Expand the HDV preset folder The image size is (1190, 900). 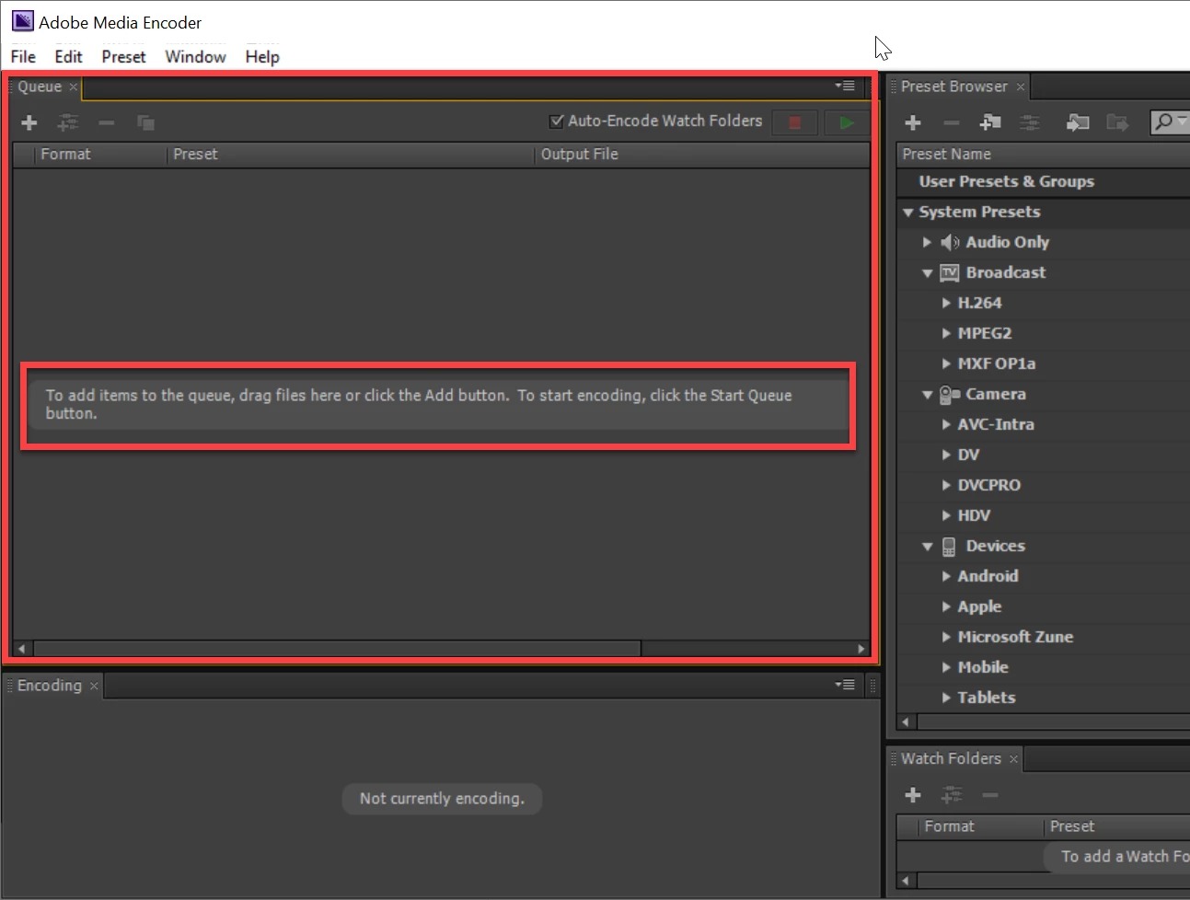click(946, 515)
